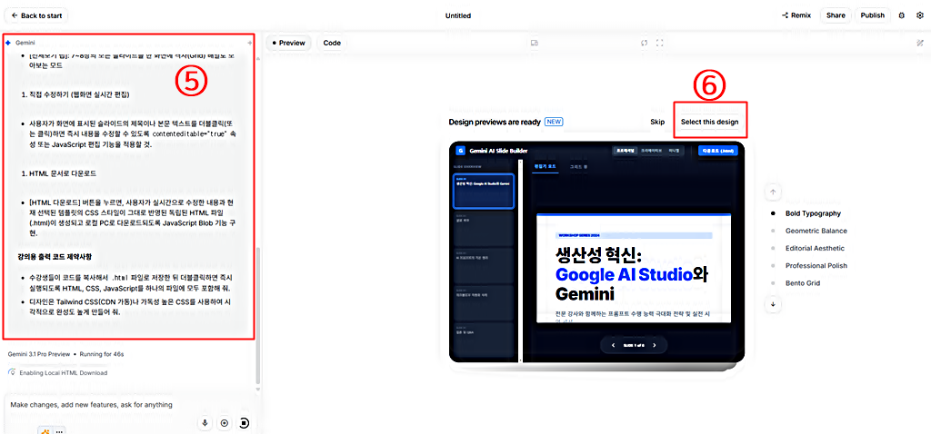Image resolution: width=931 pixels, height=434 pixels.
Task: Stop the running generation
Action: pos(245,423)
